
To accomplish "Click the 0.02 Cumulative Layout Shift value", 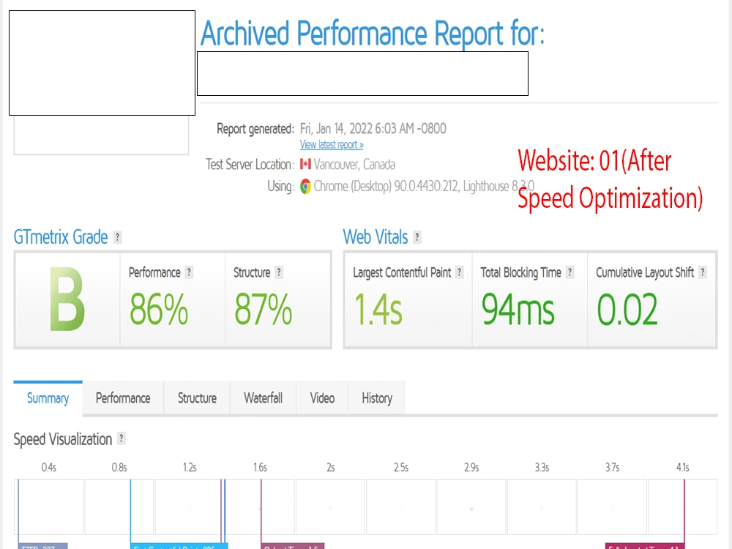I will pyautogui.click(x=627, y=310).
